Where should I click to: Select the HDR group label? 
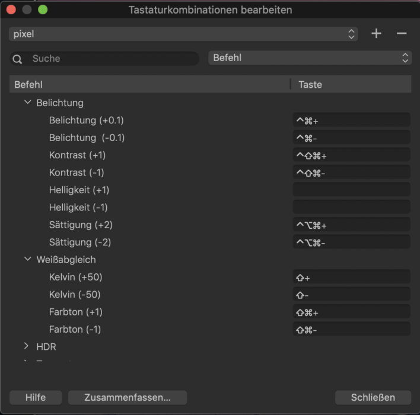coord(46,347)
